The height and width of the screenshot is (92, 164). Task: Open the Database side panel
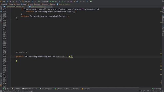point(163,19)
